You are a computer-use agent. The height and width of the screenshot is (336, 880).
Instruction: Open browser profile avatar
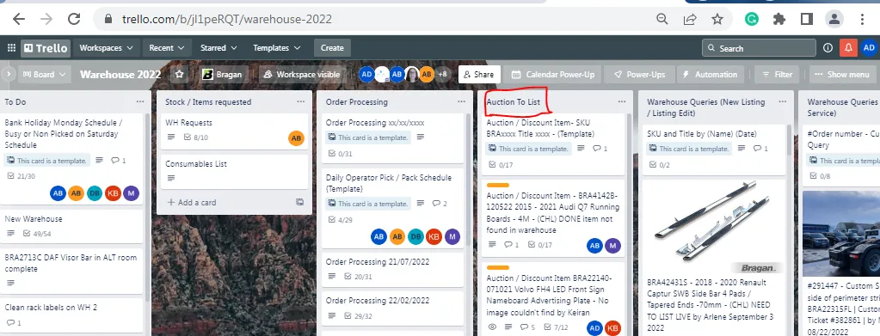834,19
